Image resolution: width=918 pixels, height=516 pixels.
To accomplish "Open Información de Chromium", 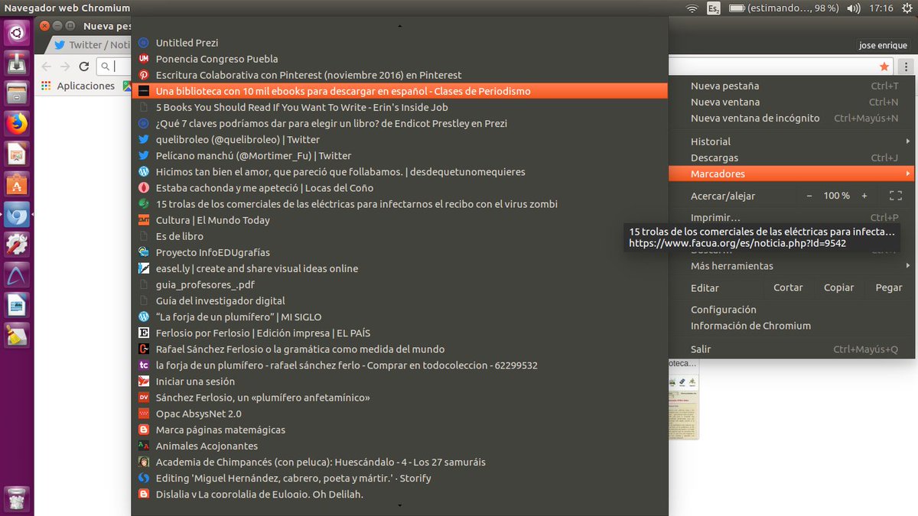I will coord(791,326).
